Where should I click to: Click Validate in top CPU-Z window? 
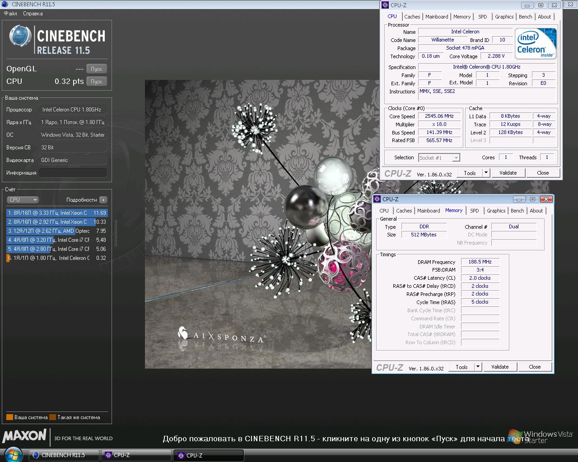tap(508, 173)
